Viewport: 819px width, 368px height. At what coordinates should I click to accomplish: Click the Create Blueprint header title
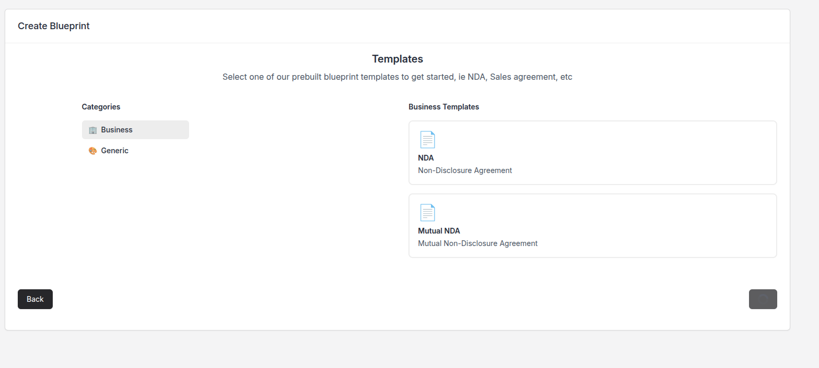point(54,26)
